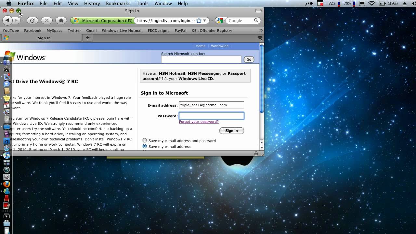Click the stop loading X button
Screen dimensions: 416x234
coord(46,20)
